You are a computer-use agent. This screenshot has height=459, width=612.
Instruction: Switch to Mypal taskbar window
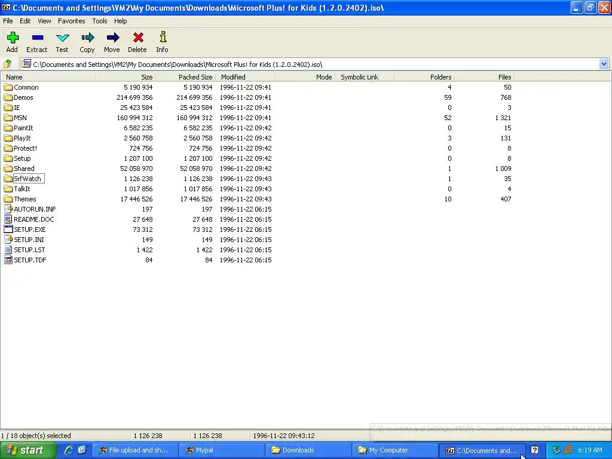222,450
